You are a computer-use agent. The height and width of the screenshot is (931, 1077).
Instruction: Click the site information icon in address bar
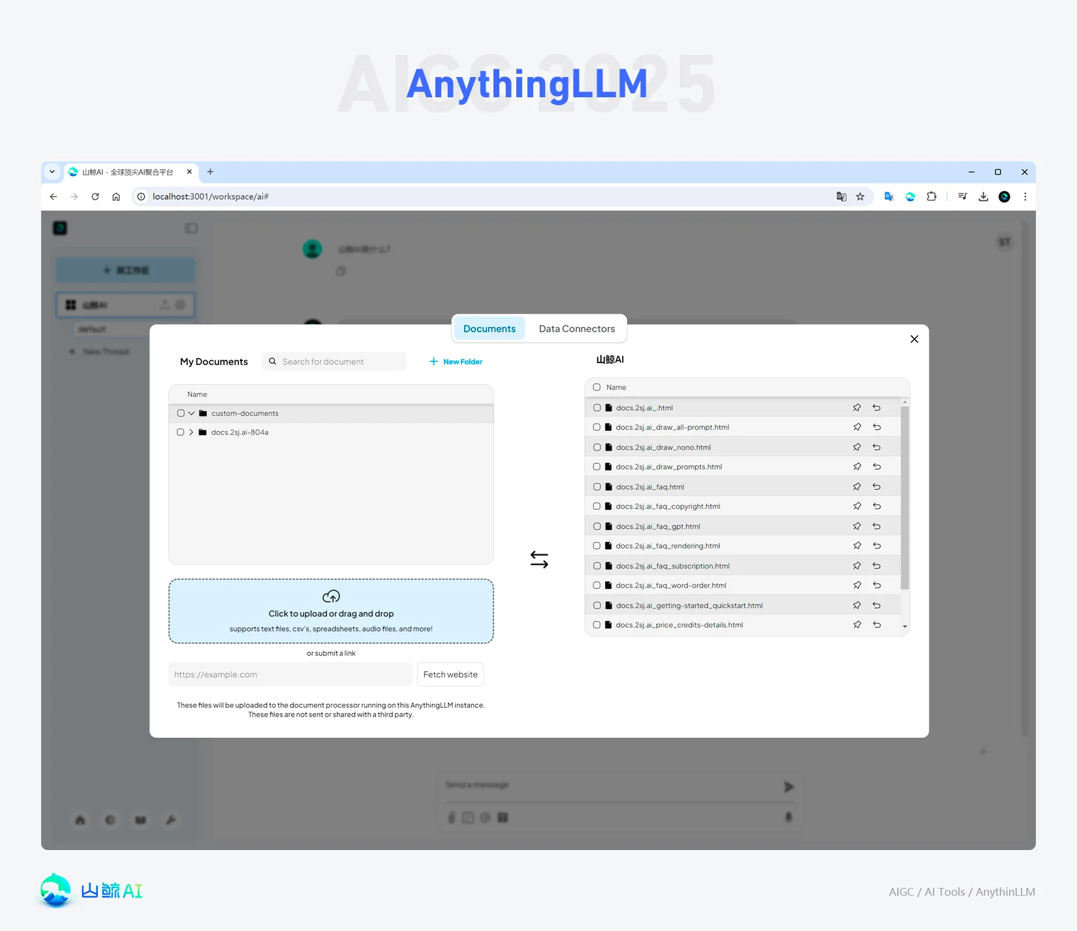(x=141, y=197)
